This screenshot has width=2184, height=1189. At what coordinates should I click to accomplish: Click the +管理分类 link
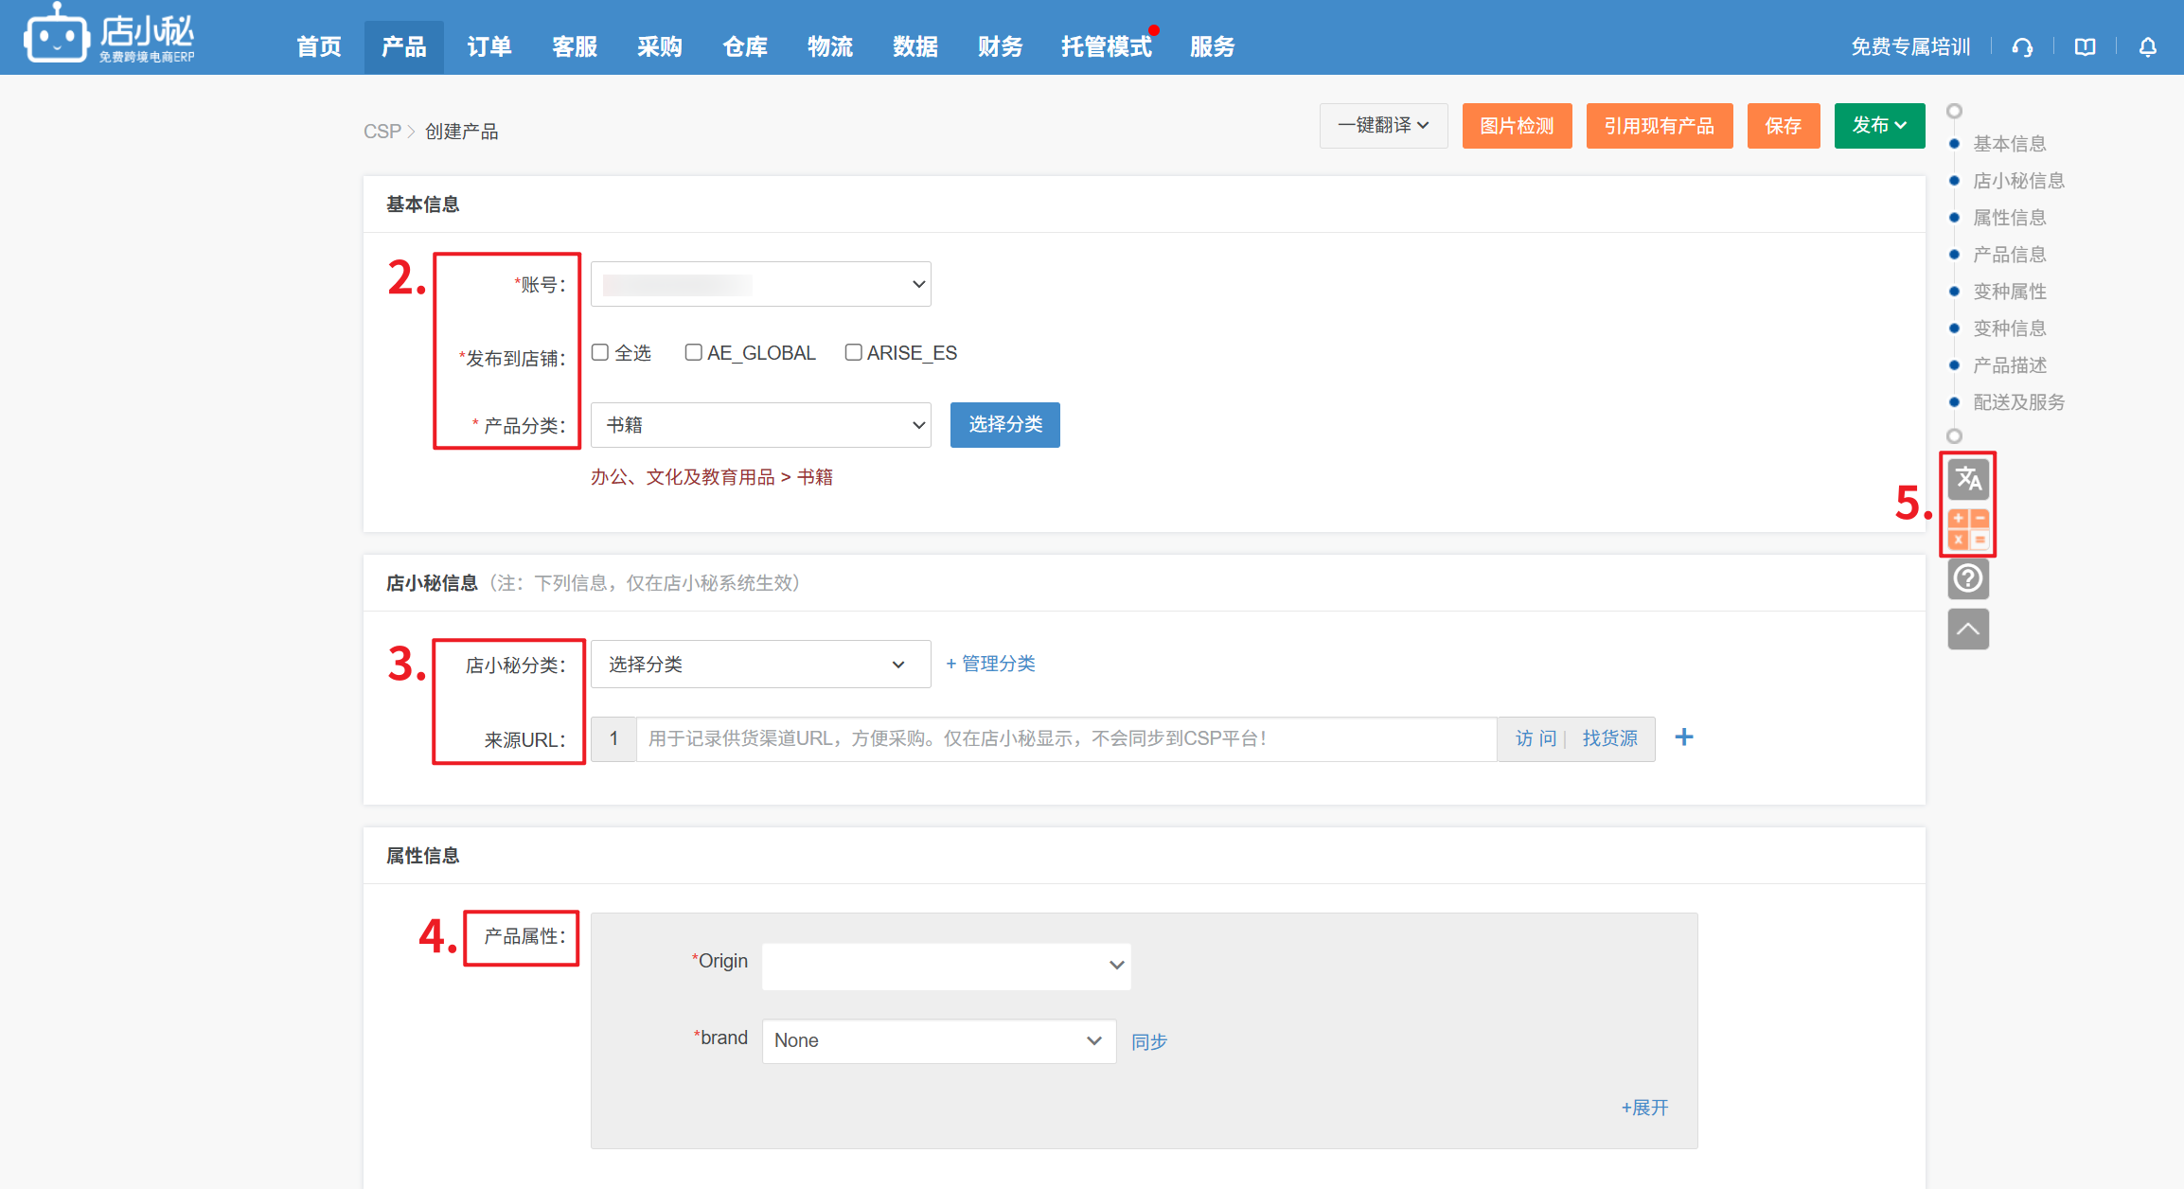[x=990, y=664]
